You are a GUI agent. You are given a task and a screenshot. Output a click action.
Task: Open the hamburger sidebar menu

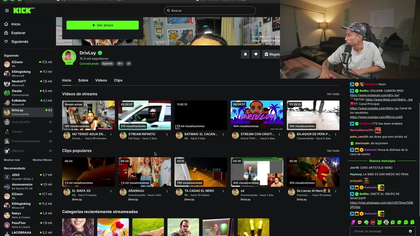click(7, 10)
